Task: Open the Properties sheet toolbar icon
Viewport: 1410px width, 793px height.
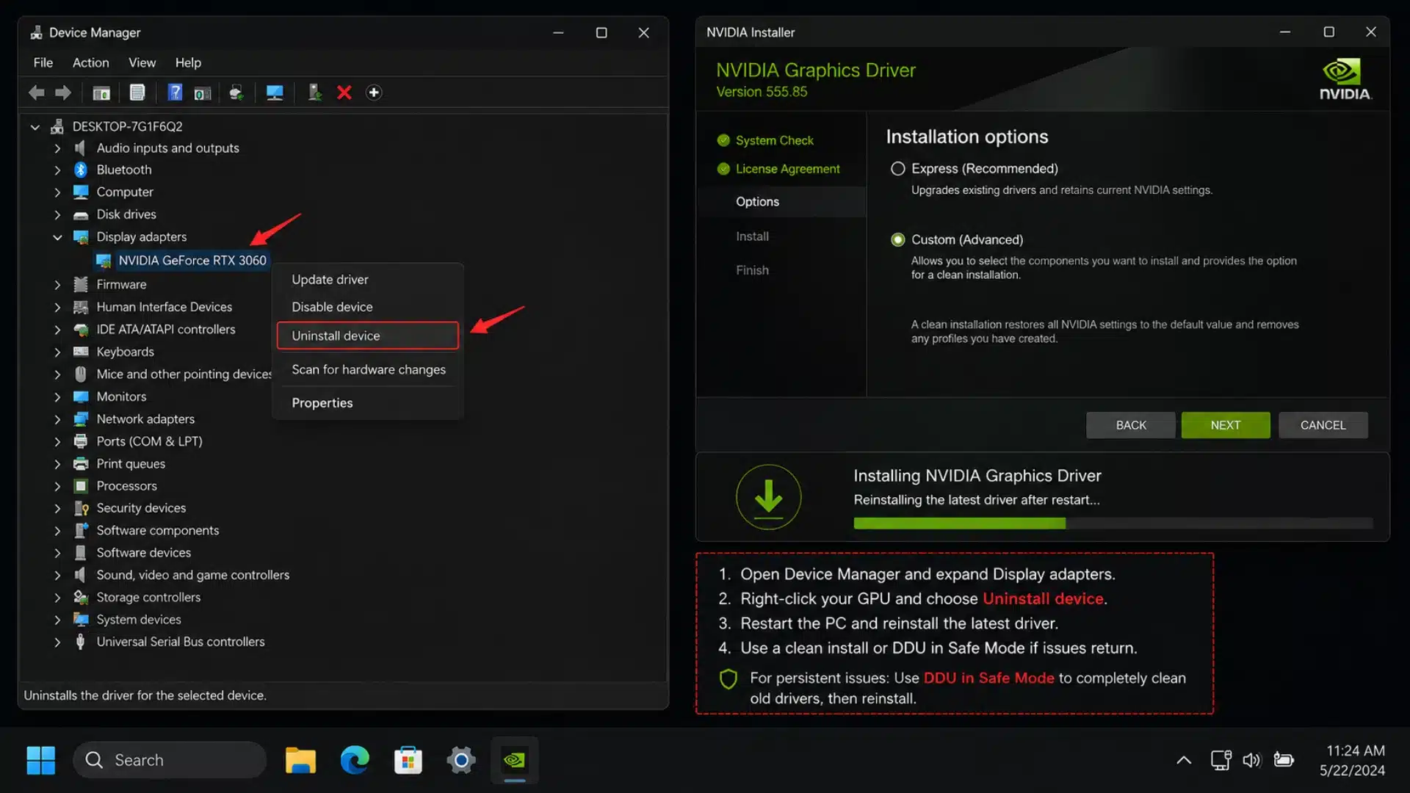Action: pyautogui.click(x=137, y=93)
